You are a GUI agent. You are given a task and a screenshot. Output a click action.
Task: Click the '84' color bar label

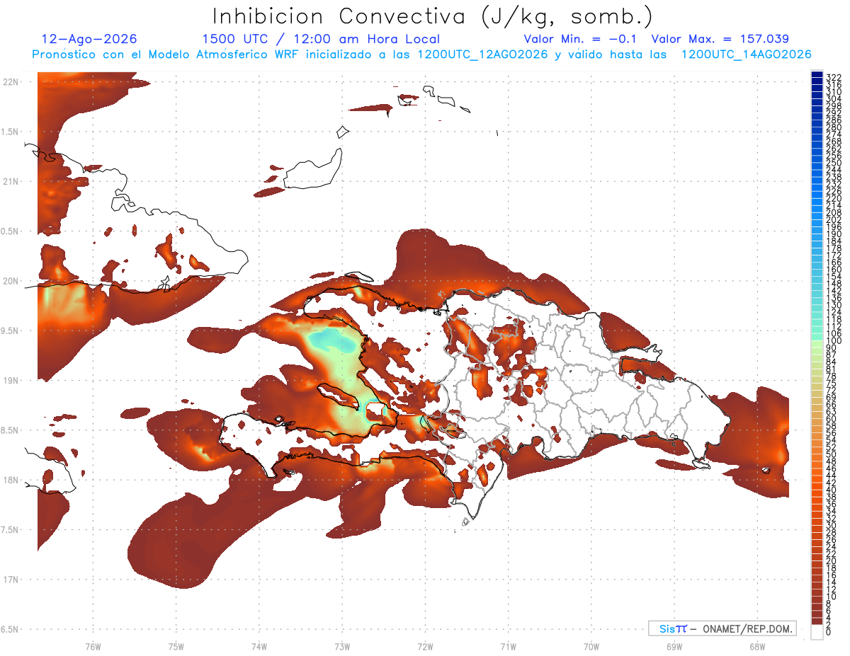pyautogui.click(x=831, y=362)
